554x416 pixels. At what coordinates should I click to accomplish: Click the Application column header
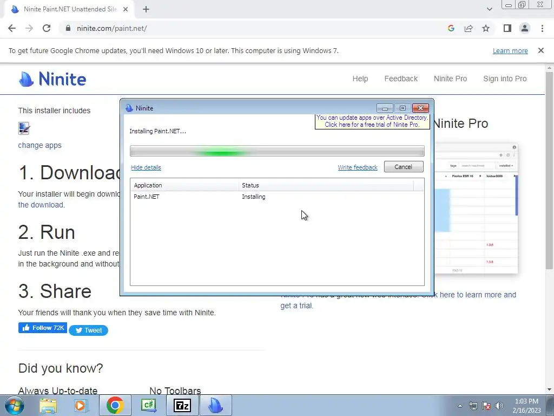[184, 185]
